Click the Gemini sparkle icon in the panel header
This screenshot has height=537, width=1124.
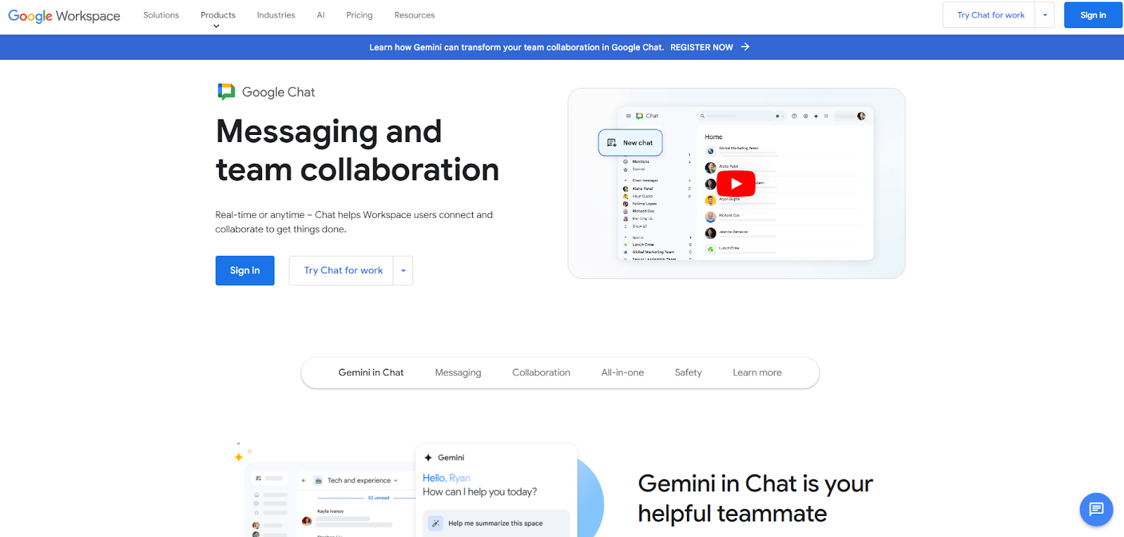click(429, 458)
